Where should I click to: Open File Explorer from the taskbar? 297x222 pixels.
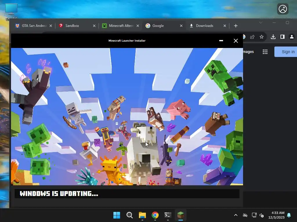point(142,215)
